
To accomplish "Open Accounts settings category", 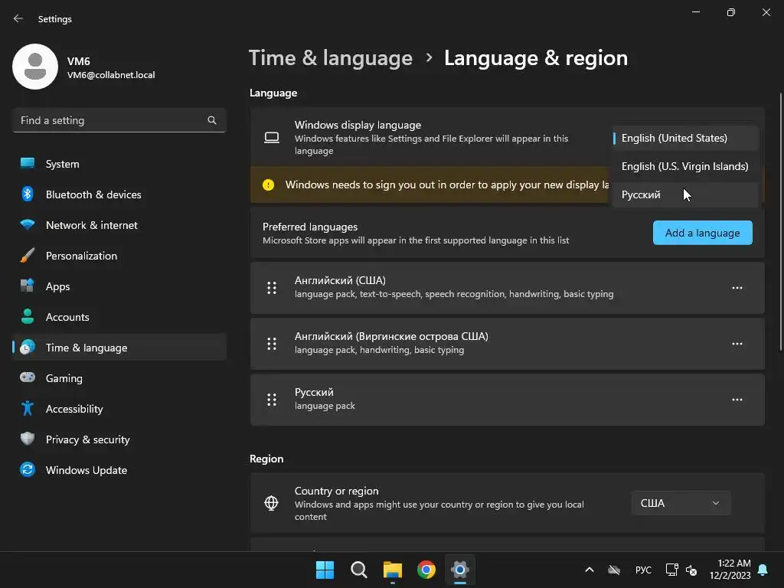I will point(119,317).
